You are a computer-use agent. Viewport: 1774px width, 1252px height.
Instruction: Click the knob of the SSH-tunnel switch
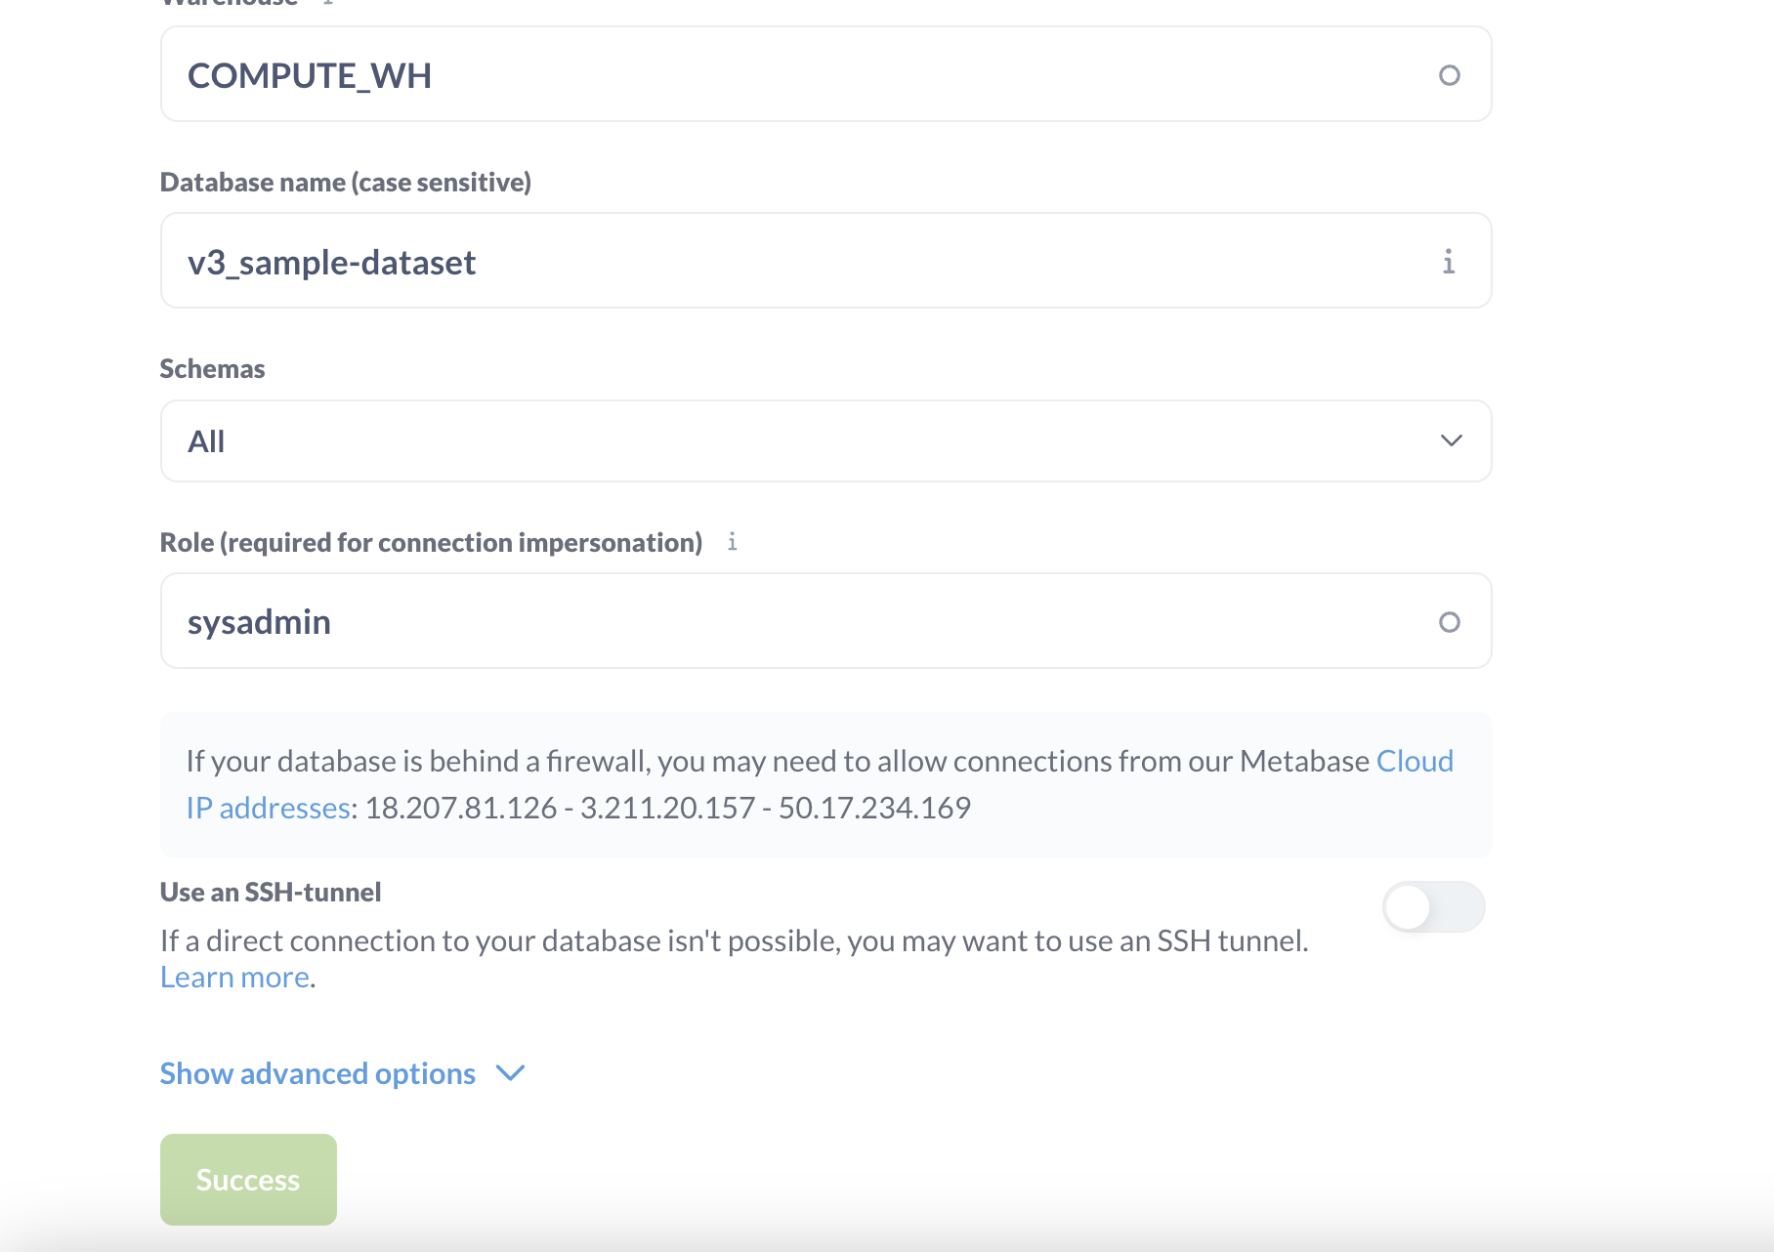tap(1409, 906)
